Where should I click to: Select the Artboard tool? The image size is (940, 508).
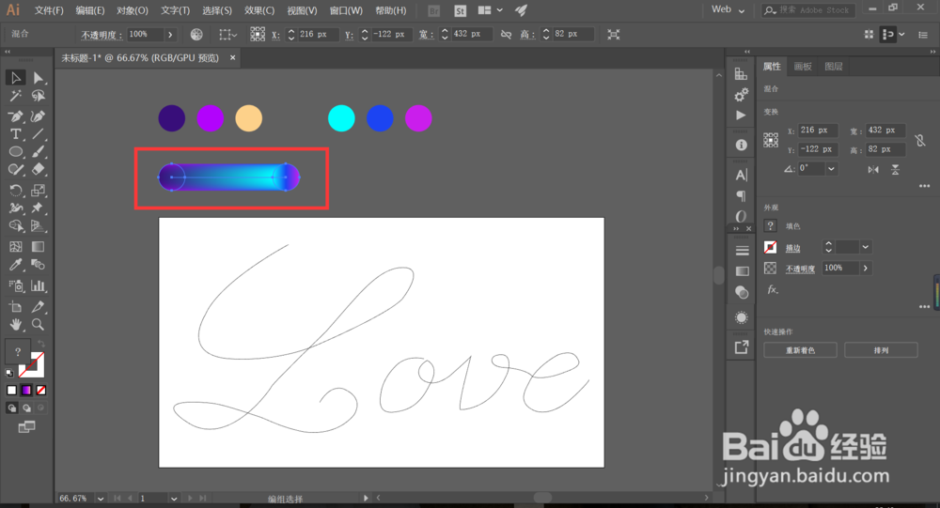[x=16, y=307]
